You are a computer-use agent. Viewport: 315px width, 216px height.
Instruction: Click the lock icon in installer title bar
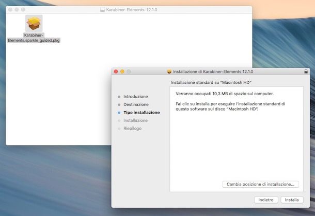pos(306,71)
